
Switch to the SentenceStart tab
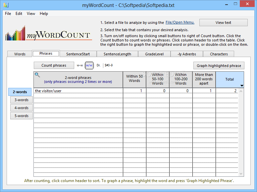(x=78, y=54)
